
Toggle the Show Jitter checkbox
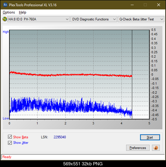pos(10,143)
